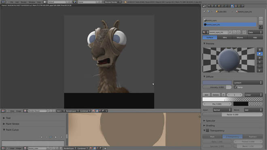This screenshot has width=267, height=150.
Task: Browse images next to Render Result field
Action: (x=26, y=111)
